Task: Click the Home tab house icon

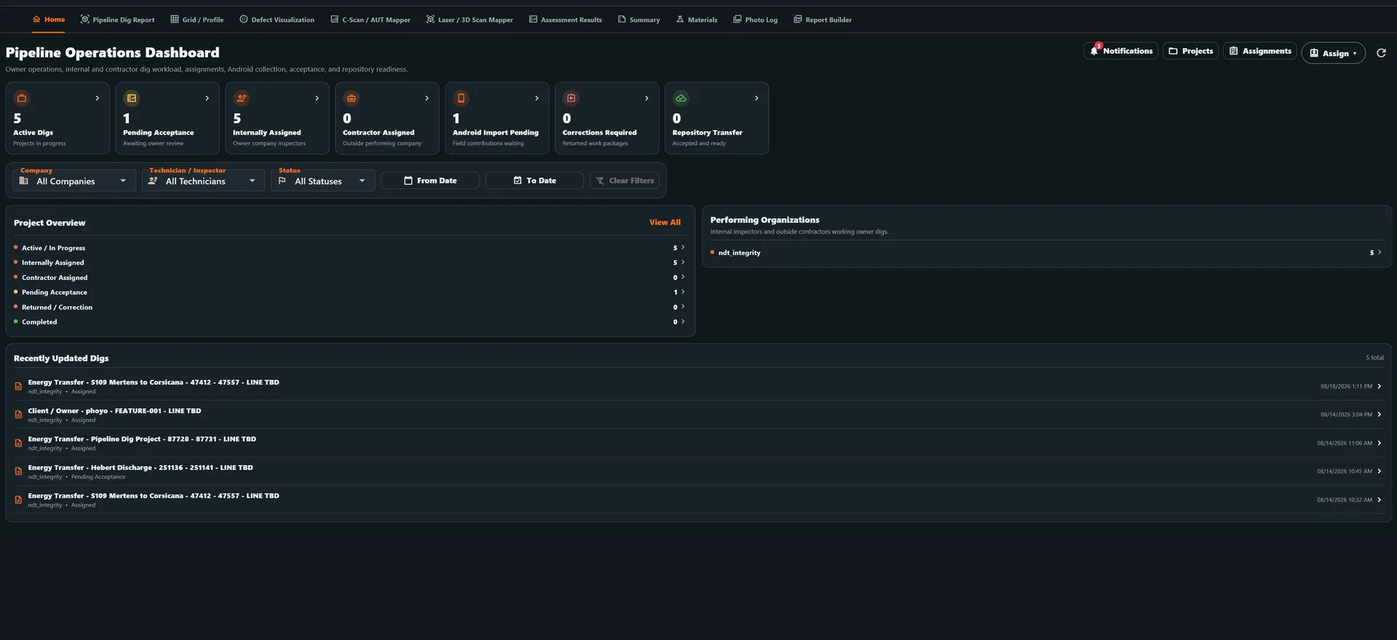Action: pos(36,20)
